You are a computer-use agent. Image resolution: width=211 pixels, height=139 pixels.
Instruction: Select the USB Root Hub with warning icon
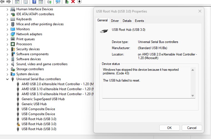coord(39,124)
